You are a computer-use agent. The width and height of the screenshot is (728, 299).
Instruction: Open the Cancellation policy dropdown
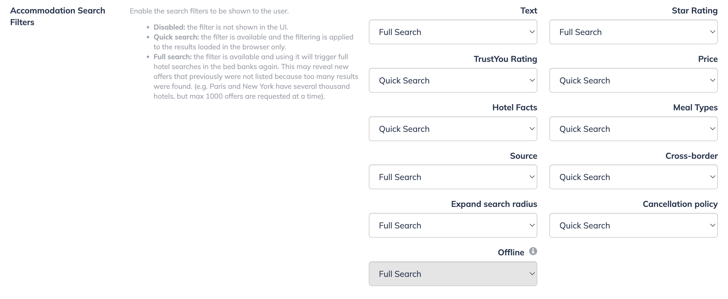point(633,225)
